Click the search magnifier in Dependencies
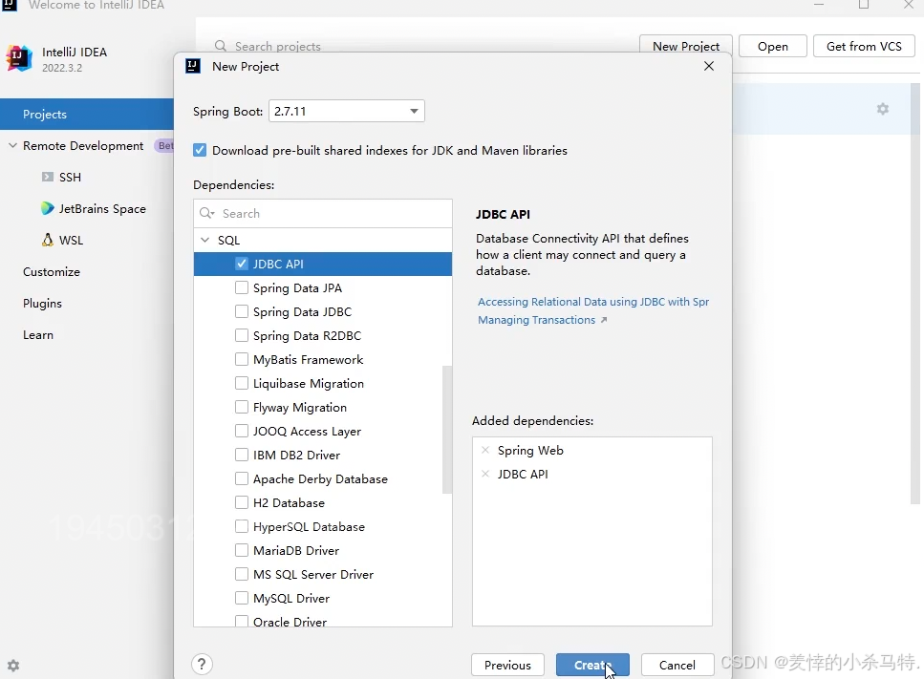924x679 pixels. coord(206,213)
